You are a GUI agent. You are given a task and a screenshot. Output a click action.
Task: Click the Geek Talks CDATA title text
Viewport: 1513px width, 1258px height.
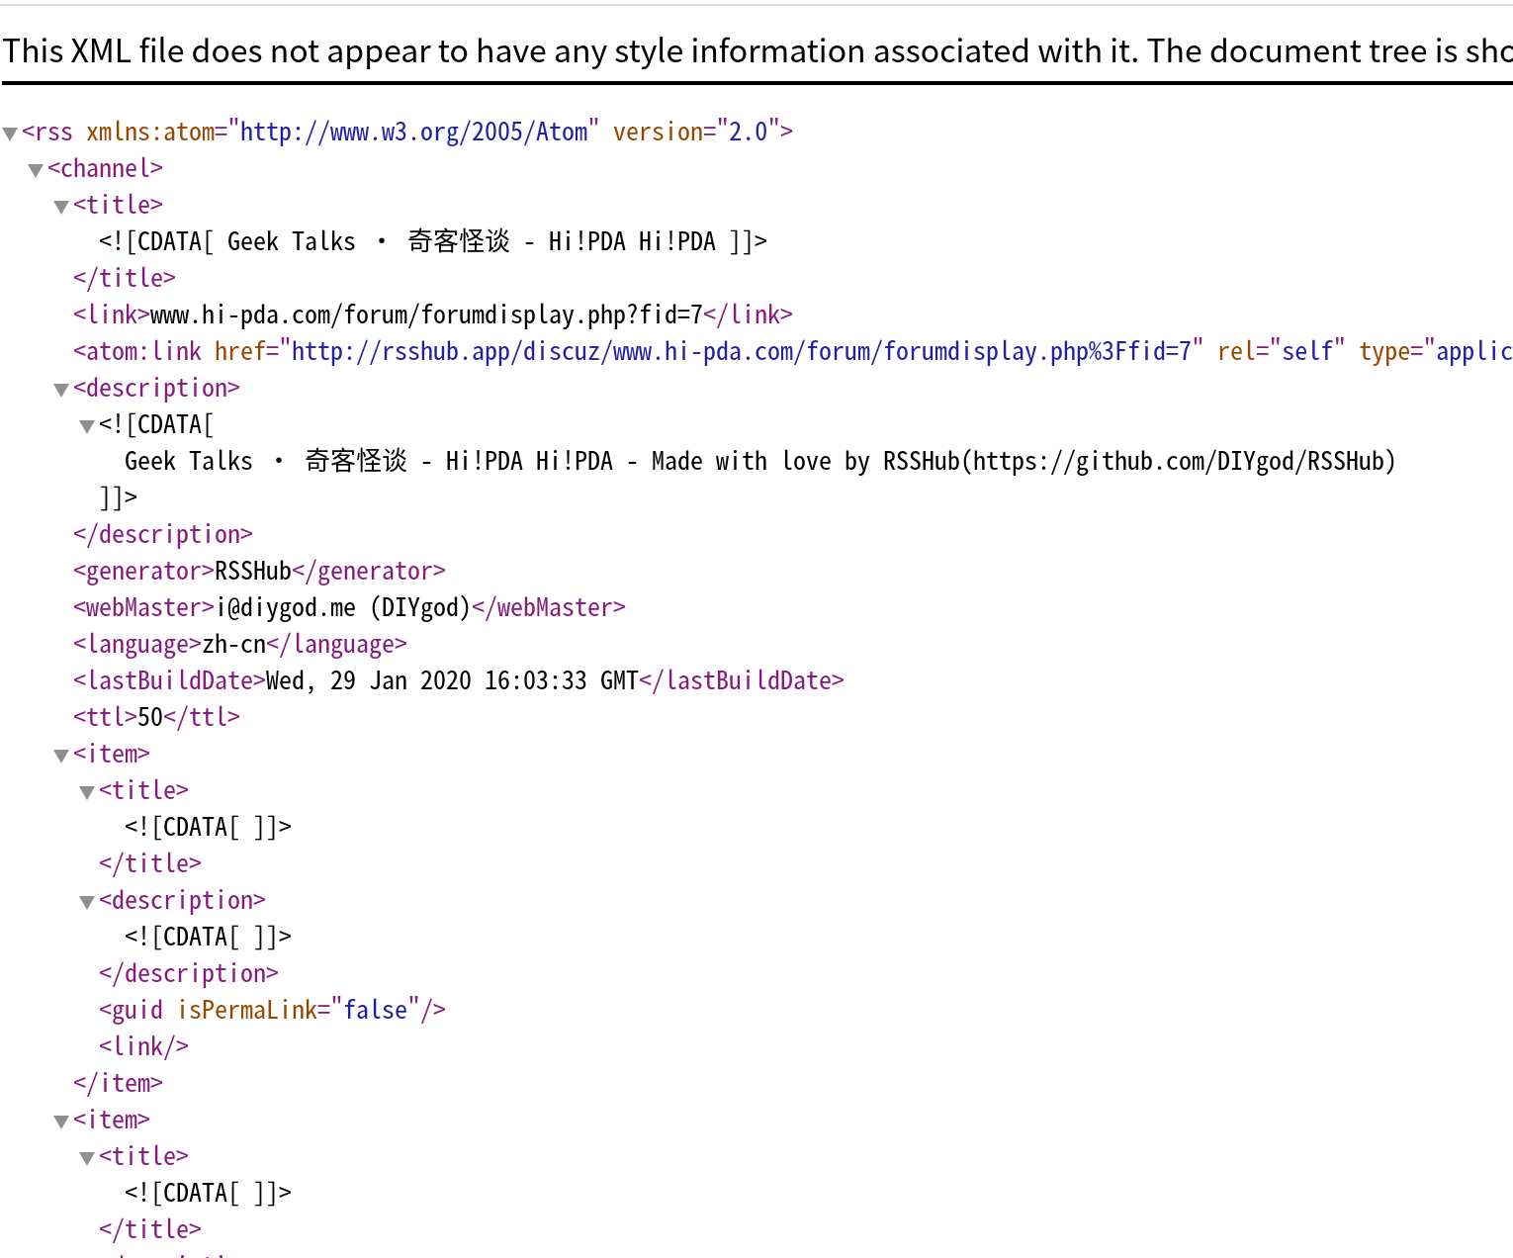pyautogui.click(x=433, y=241)
